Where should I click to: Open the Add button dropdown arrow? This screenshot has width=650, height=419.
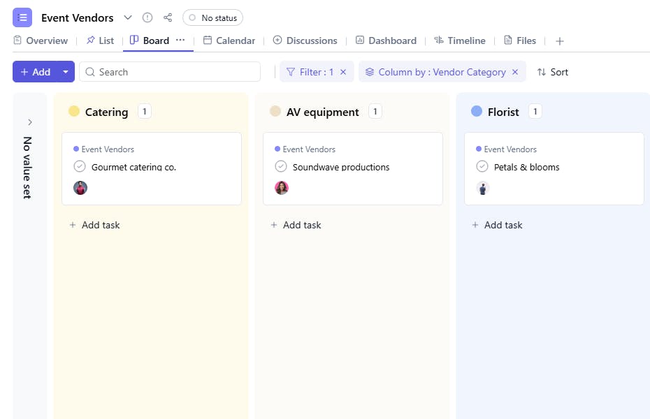[66, 72]
